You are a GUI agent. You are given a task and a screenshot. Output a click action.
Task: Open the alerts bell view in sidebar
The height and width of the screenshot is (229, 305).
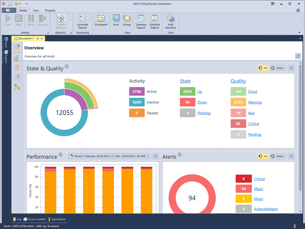17,68
